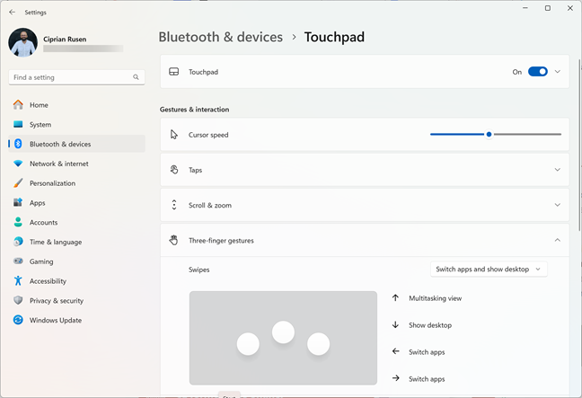This screenshot has height=398, width=582.
Task: Click the left arrow next to Switch apps
Action: tap(396, 351)
